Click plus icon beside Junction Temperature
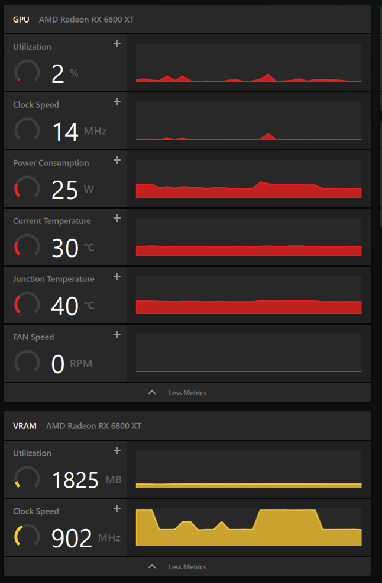Screen dimensions: 382x583 [117, 276]
